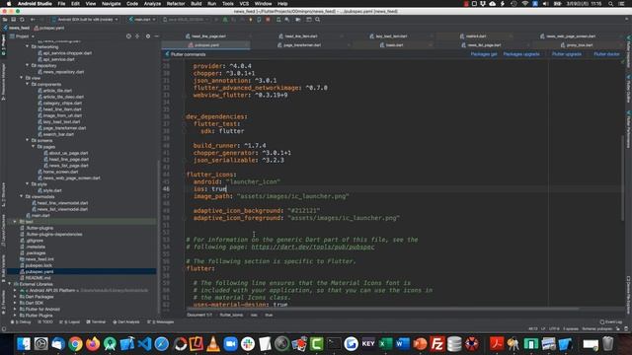Image resolution: width=632 pixels, height=355 pixels.
Task: Open the Logcat tool window
Action: tap(69, 322)
